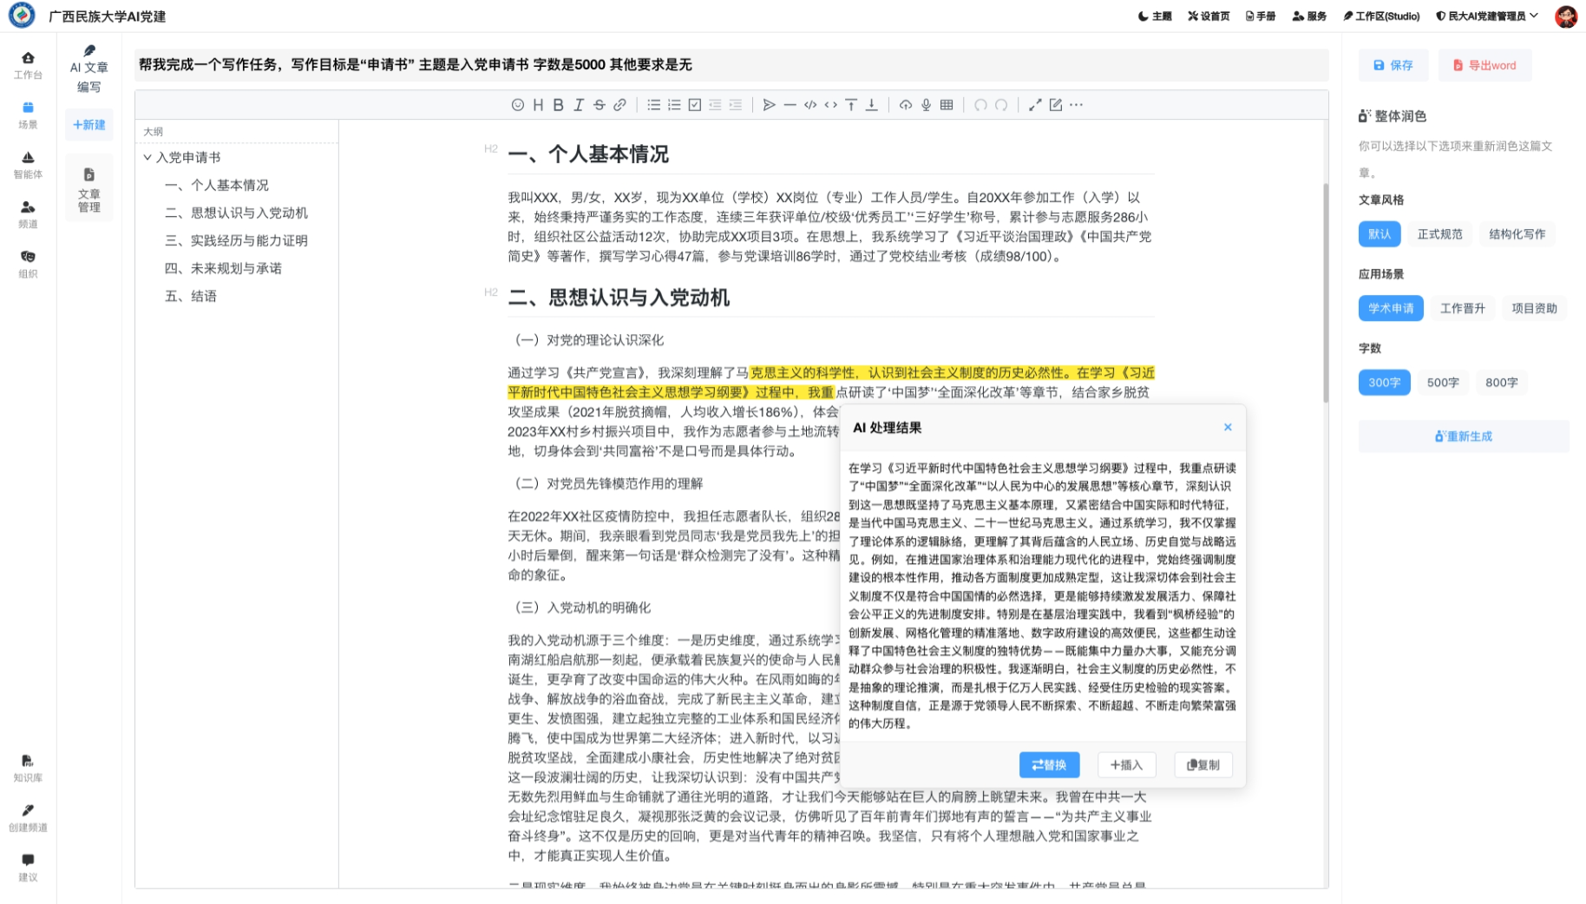Open the 手册 menu item
This screenshot has height=904, width=1586.
click(x=1261, y=16)
